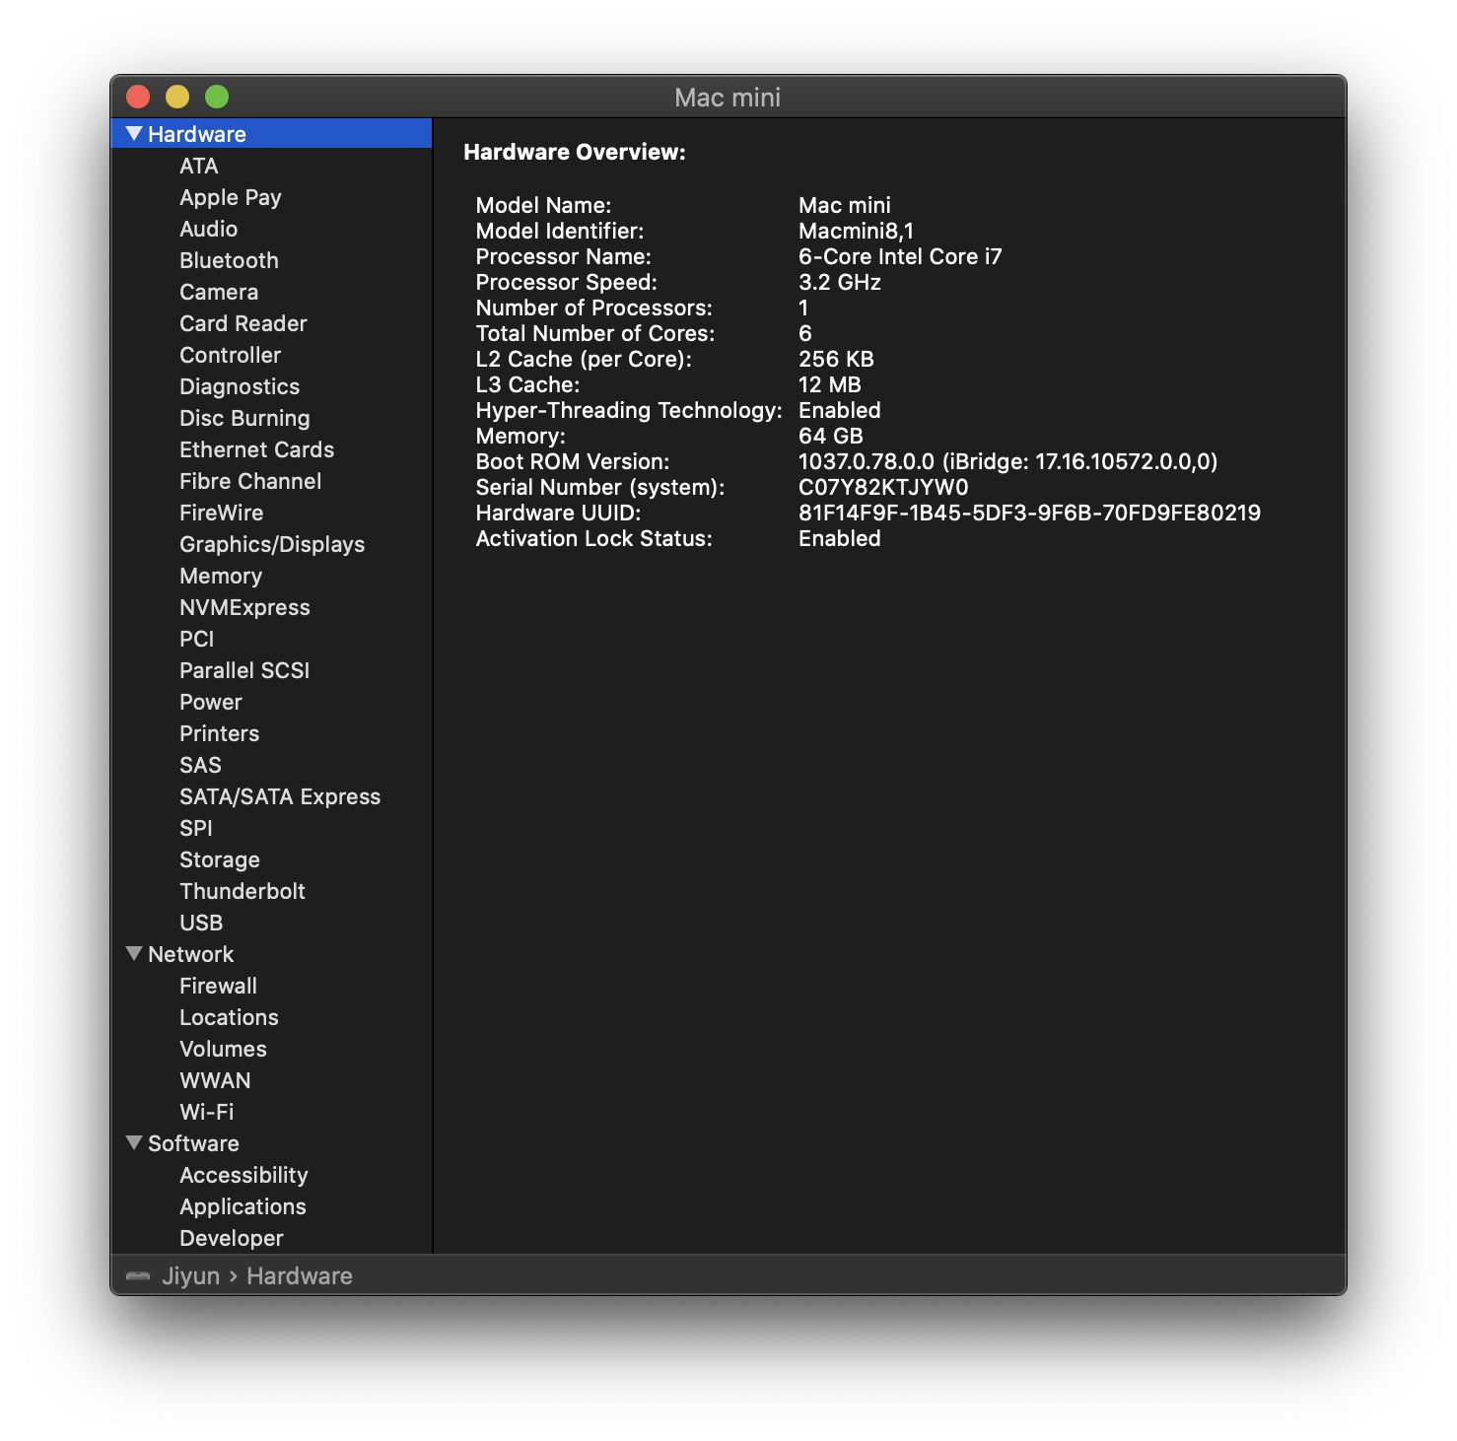Open the Accessibility software entry
This screenshot has width=1457, height=1441.
point(243,1175)
